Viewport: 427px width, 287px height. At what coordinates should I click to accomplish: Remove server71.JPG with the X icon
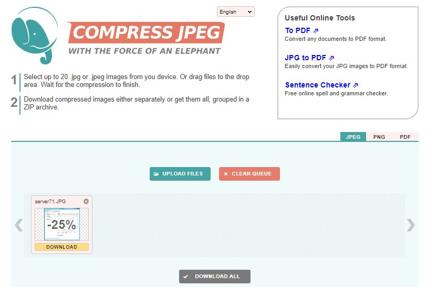click(x=86, y=201)
